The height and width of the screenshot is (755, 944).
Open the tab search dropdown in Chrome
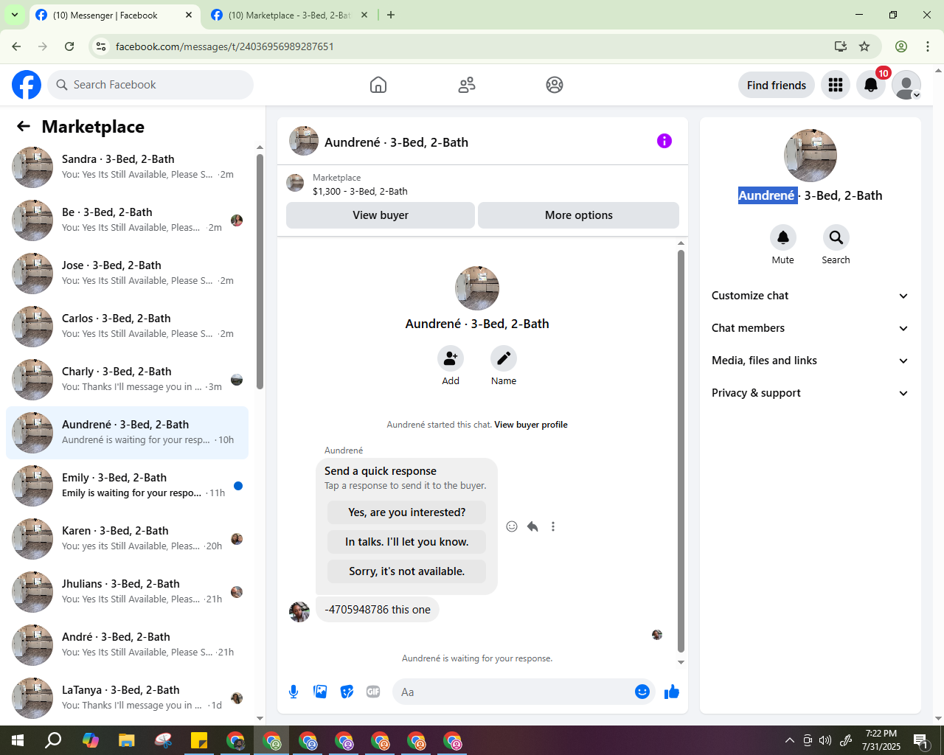tap(14, 15)
